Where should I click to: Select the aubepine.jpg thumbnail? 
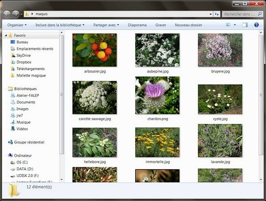157,50
